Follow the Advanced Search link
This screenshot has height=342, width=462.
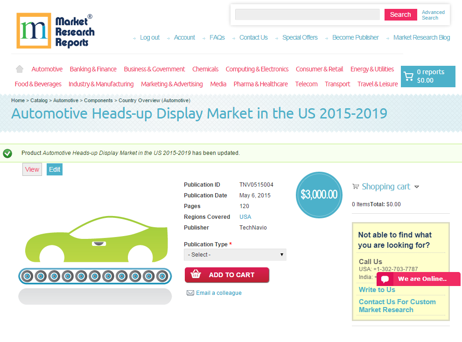click(x=433, y=15)
